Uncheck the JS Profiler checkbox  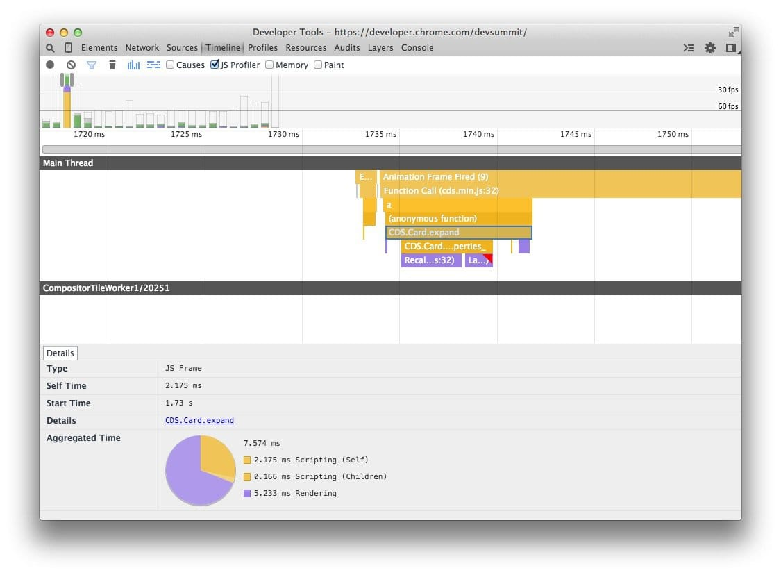[215, 65]
